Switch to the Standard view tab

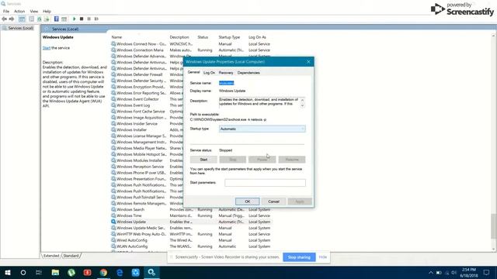pyautogui.click(x=71, y=256)
